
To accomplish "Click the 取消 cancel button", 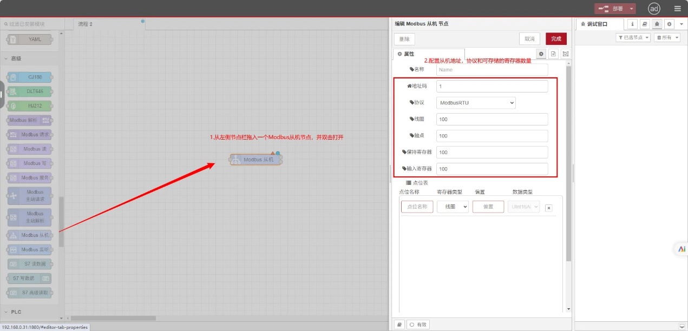I will 529,39.
